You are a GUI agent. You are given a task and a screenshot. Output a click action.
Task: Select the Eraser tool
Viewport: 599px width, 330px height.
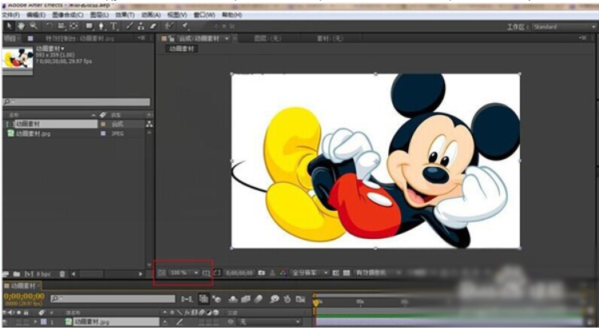[x=153, y=26]
